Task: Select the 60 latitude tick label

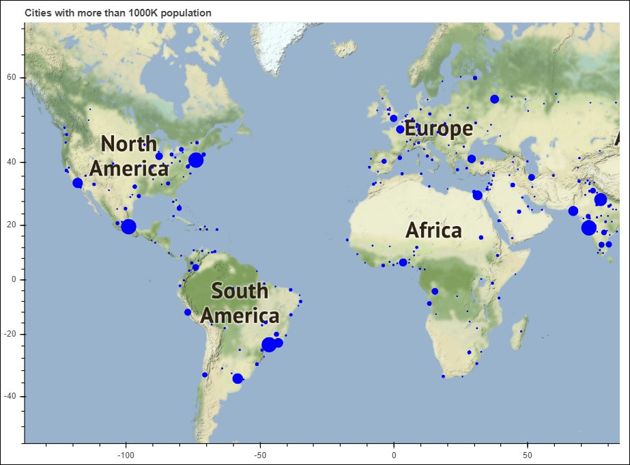Action: click(x=11, y=77)
